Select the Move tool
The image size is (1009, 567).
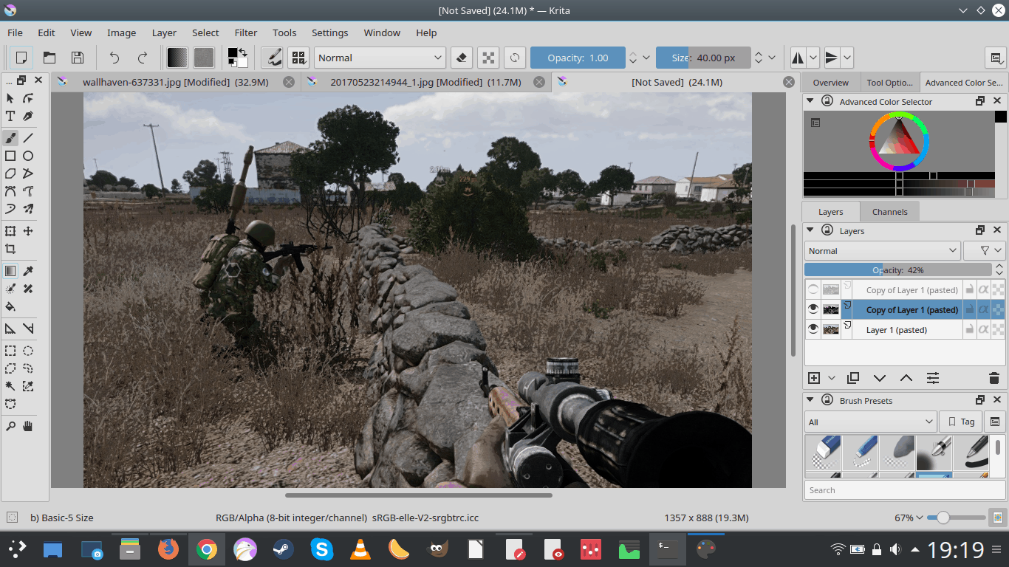click(x=28, y=231)
